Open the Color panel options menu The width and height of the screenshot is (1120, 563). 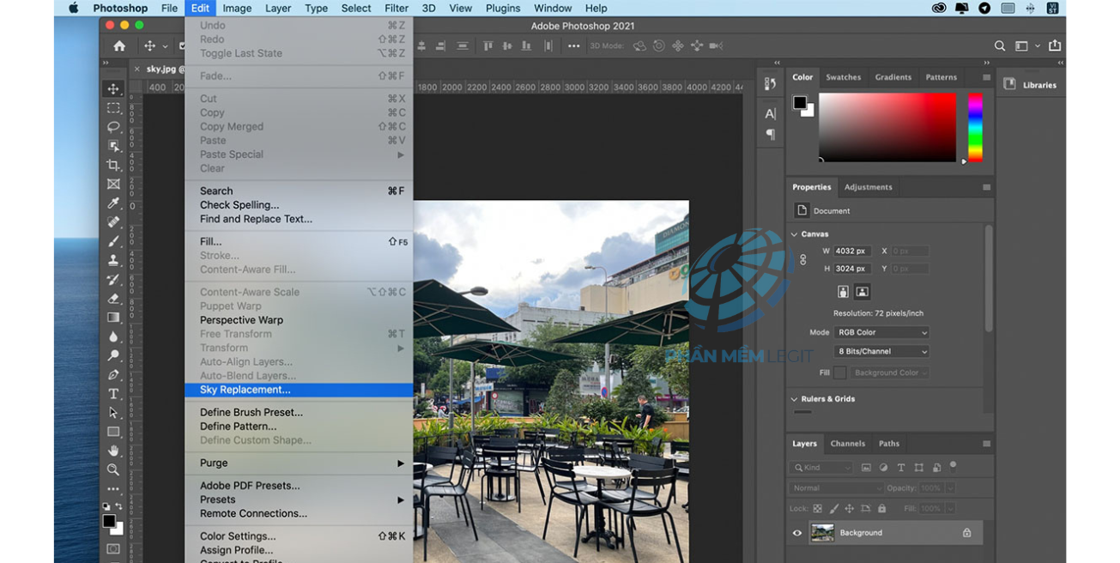pos(986,77)
